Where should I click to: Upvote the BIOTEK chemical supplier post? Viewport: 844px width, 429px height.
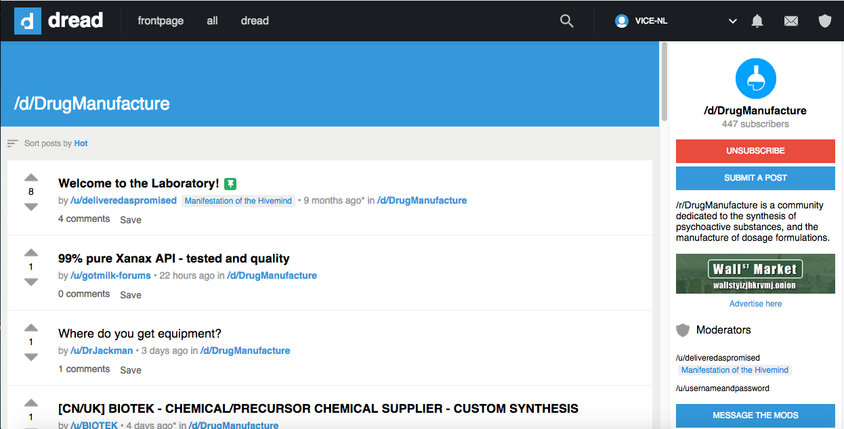pyautogui.click(x=31, y=403)
